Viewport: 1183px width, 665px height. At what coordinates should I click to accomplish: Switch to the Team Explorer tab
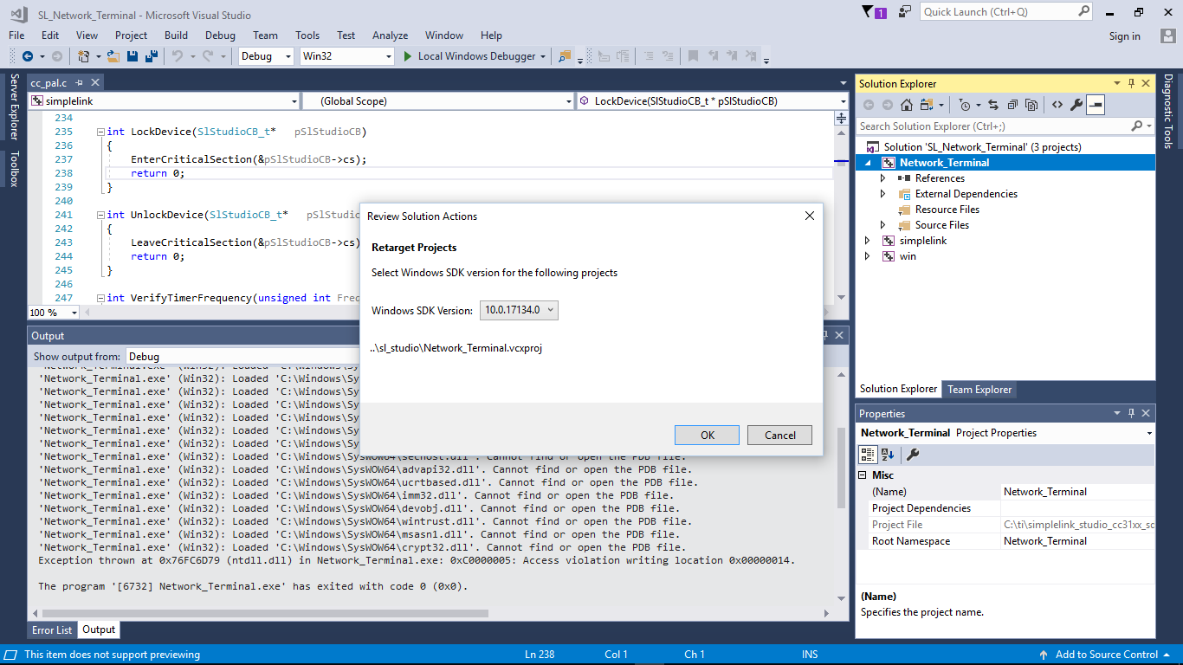pyautogui.click(x=979, y=390)
